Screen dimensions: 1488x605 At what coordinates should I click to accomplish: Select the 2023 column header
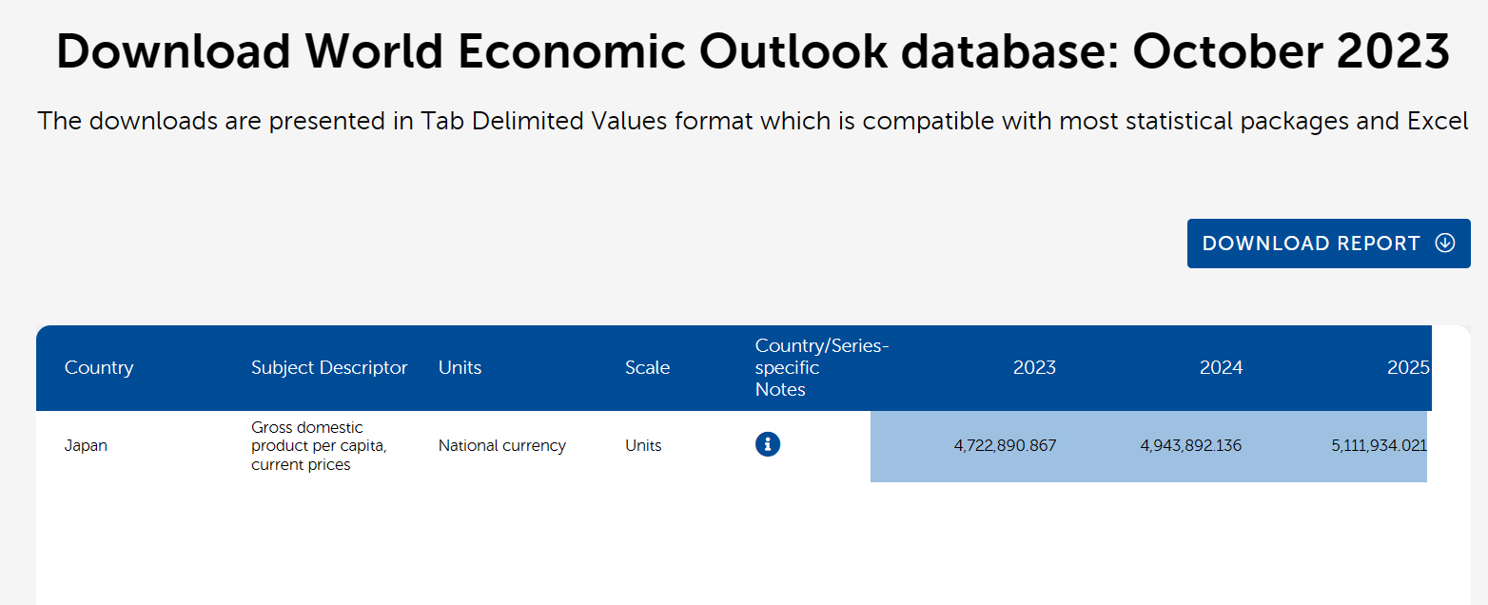(x=1034, y=368)
